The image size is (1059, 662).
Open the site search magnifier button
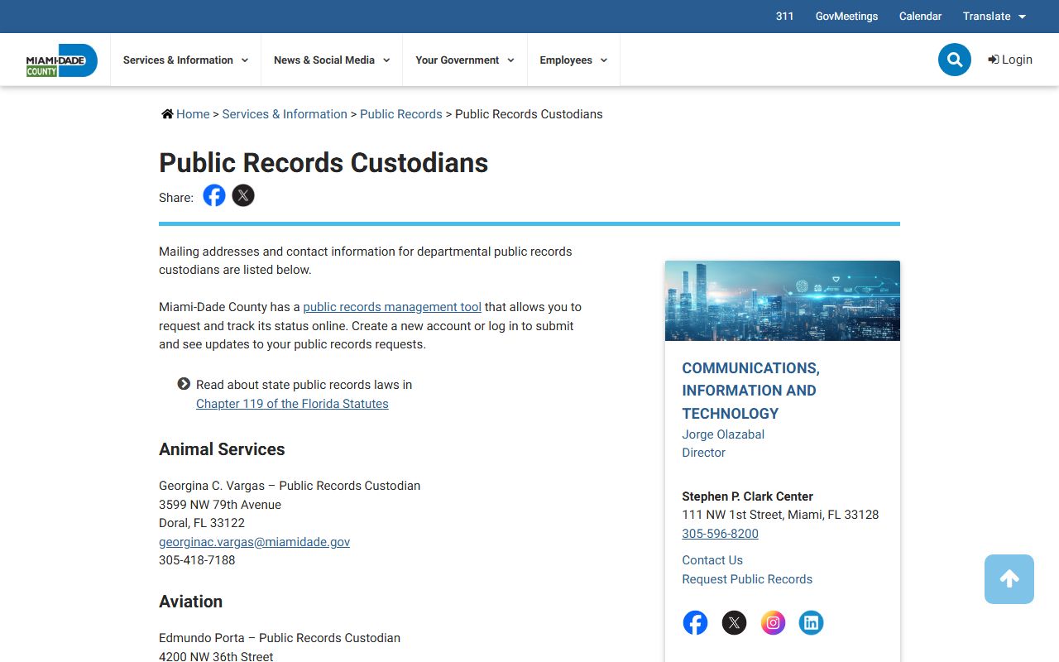coord(954,60)
